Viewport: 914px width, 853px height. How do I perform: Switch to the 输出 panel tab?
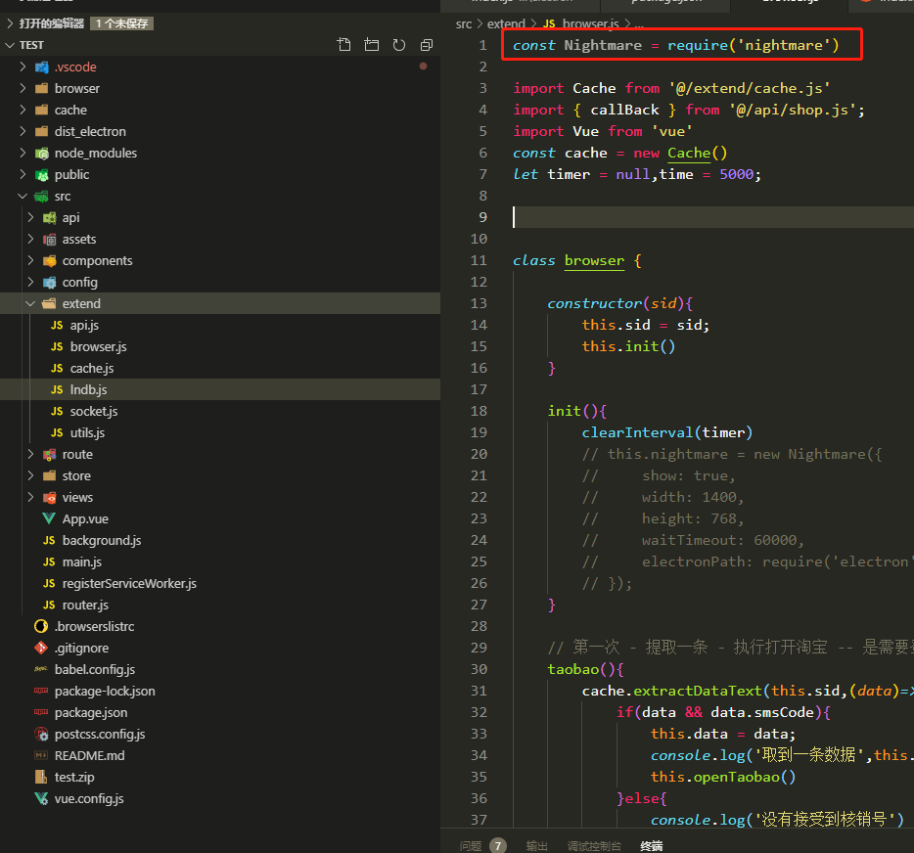click(x=537, y=846)
